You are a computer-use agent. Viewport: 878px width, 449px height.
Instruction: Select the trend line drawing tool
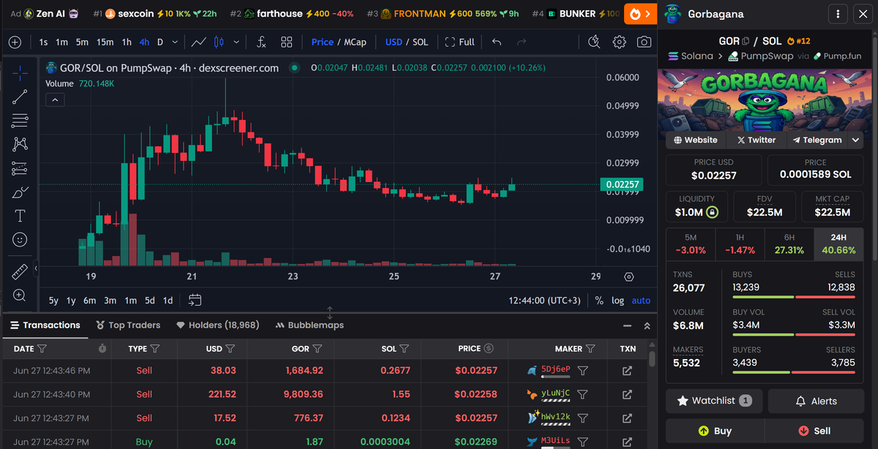coord(20,96)
